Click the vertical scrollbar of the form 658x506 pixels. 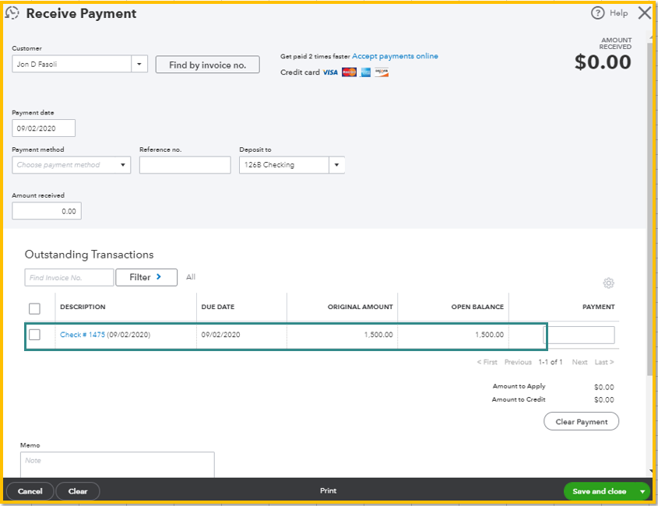650,209
